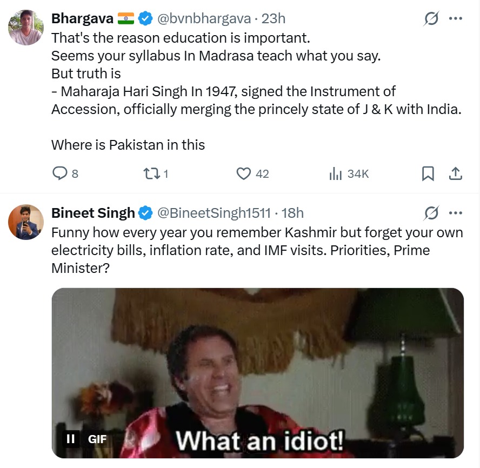The width and height of the screenshot is (480, 468).
Task: Open Bhargava's profile picture
Action: pos(25,28)
